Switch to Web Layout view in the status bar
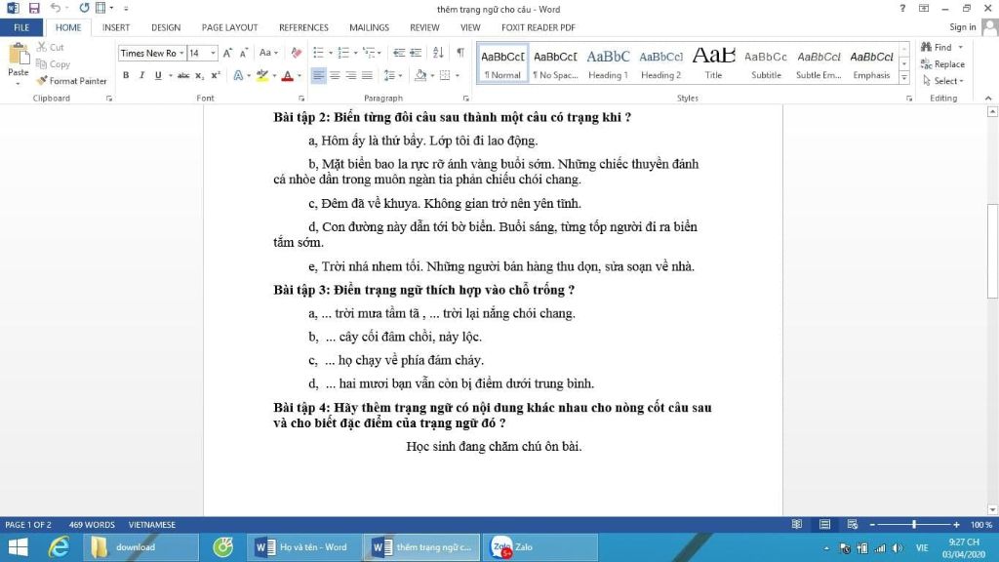This screenshot has width=999, height=562. (853, 524)
